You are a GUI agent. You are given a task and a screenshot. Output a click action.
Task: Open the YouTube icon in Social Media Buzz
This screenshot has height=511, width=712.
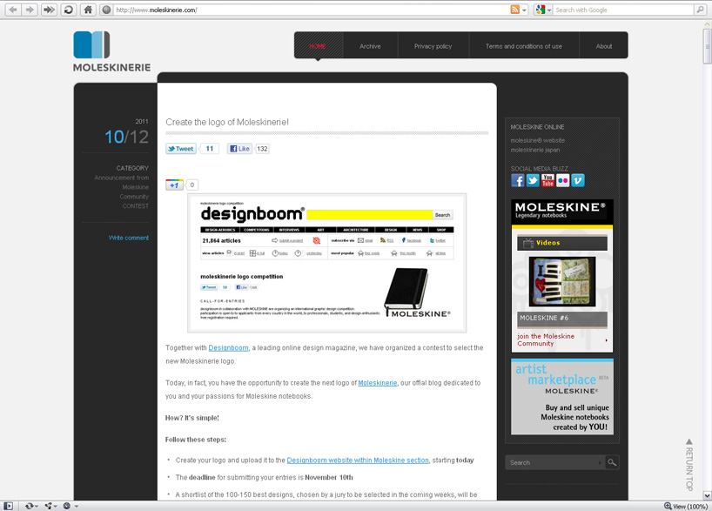pos(547,180)
